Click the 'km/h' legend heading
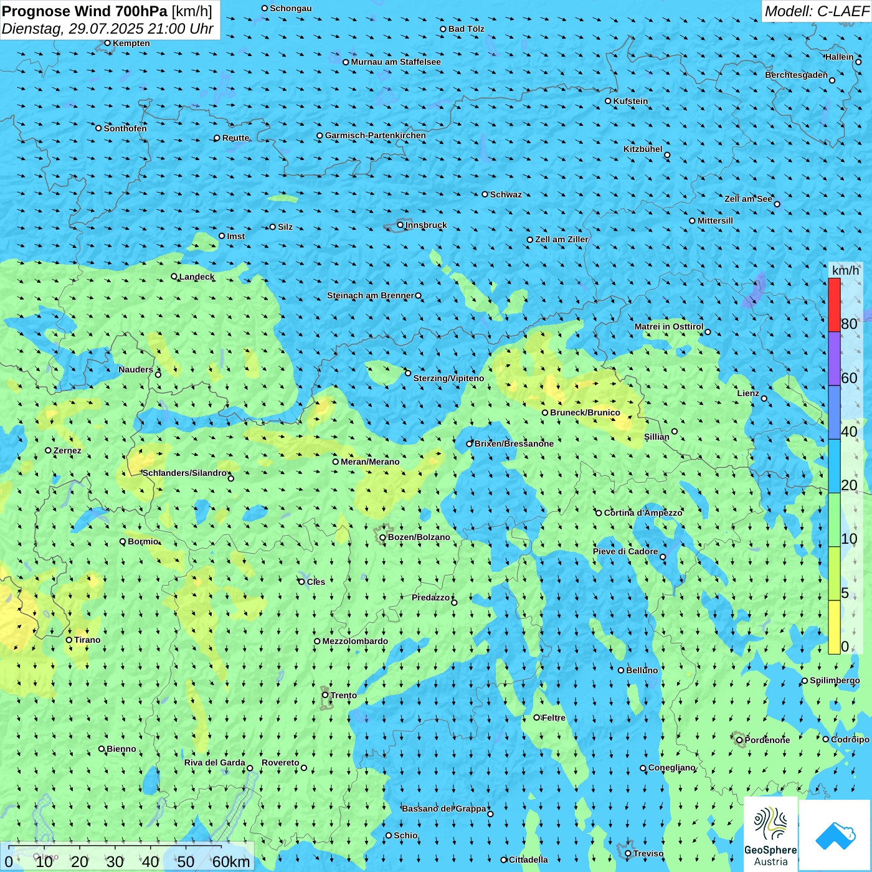Screen dimensions: 872x872 845,270
